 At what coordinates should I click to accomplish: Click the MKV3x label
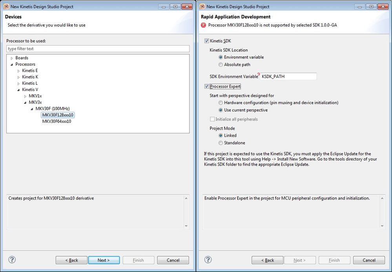coord(35,102)
